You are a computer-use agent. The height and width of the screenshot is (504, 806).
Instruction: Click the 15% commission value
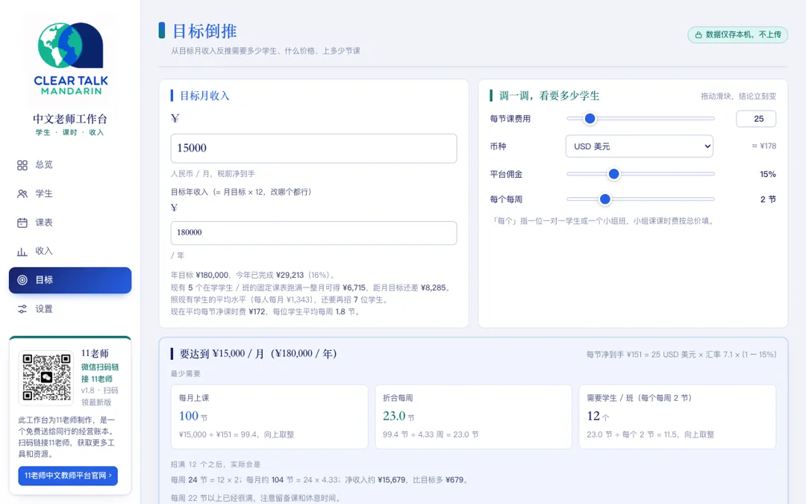(768, 174)
